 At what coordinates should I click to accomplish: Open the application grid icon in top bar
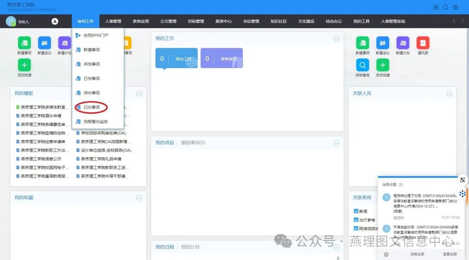pyautogui.click(x=436, y=7)
